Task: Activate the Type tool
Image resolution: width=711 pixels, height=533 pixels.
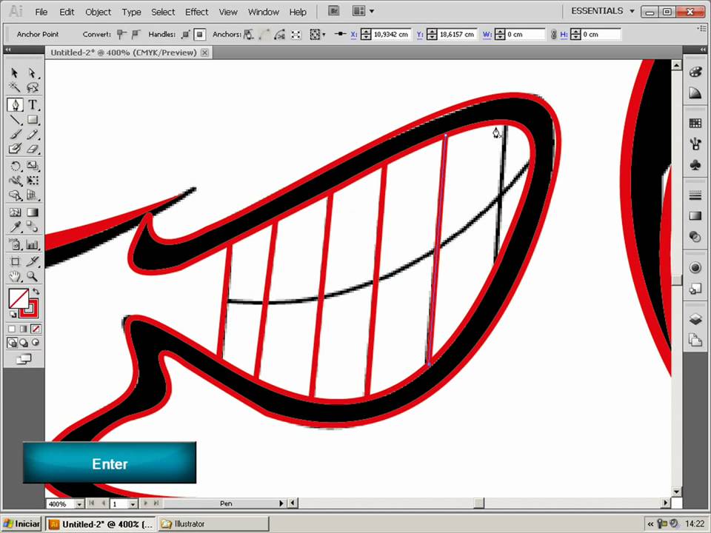Action: [x=32, y=105]
